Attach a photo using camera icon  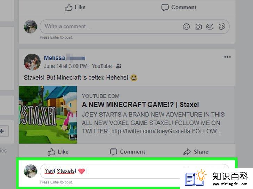[198, 27]
